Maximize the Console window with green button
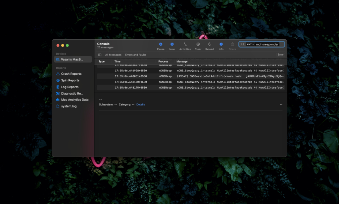The width and height of the screenshot is (339, 204). pyautogui.click(x=67, y=45)
